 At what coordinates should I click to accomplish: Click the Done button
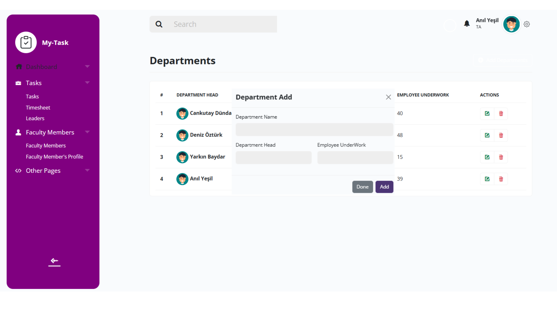click(x=362, y=187)
